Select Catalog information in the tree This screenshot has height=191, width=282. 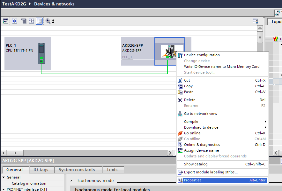(x=29, y=183)
